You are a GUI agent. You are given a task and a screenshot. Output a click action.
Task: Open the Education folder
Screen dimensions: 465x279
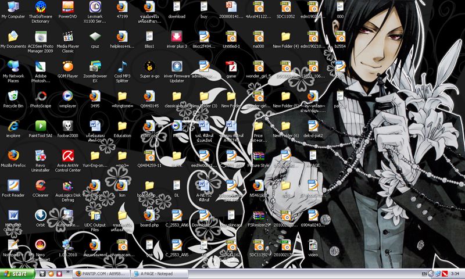pos(122,126)
